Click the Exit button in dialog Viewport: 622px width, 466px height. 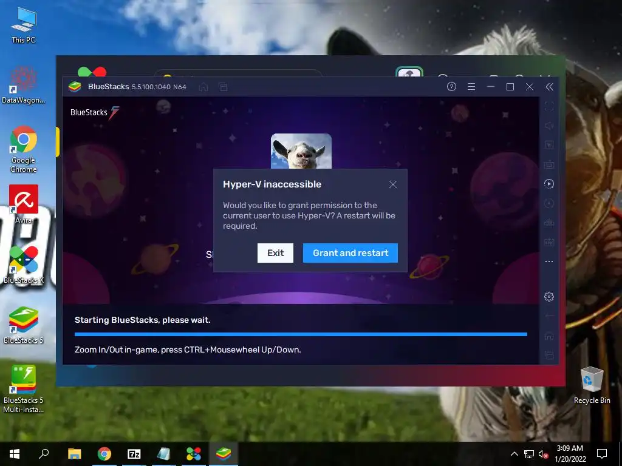275,253
